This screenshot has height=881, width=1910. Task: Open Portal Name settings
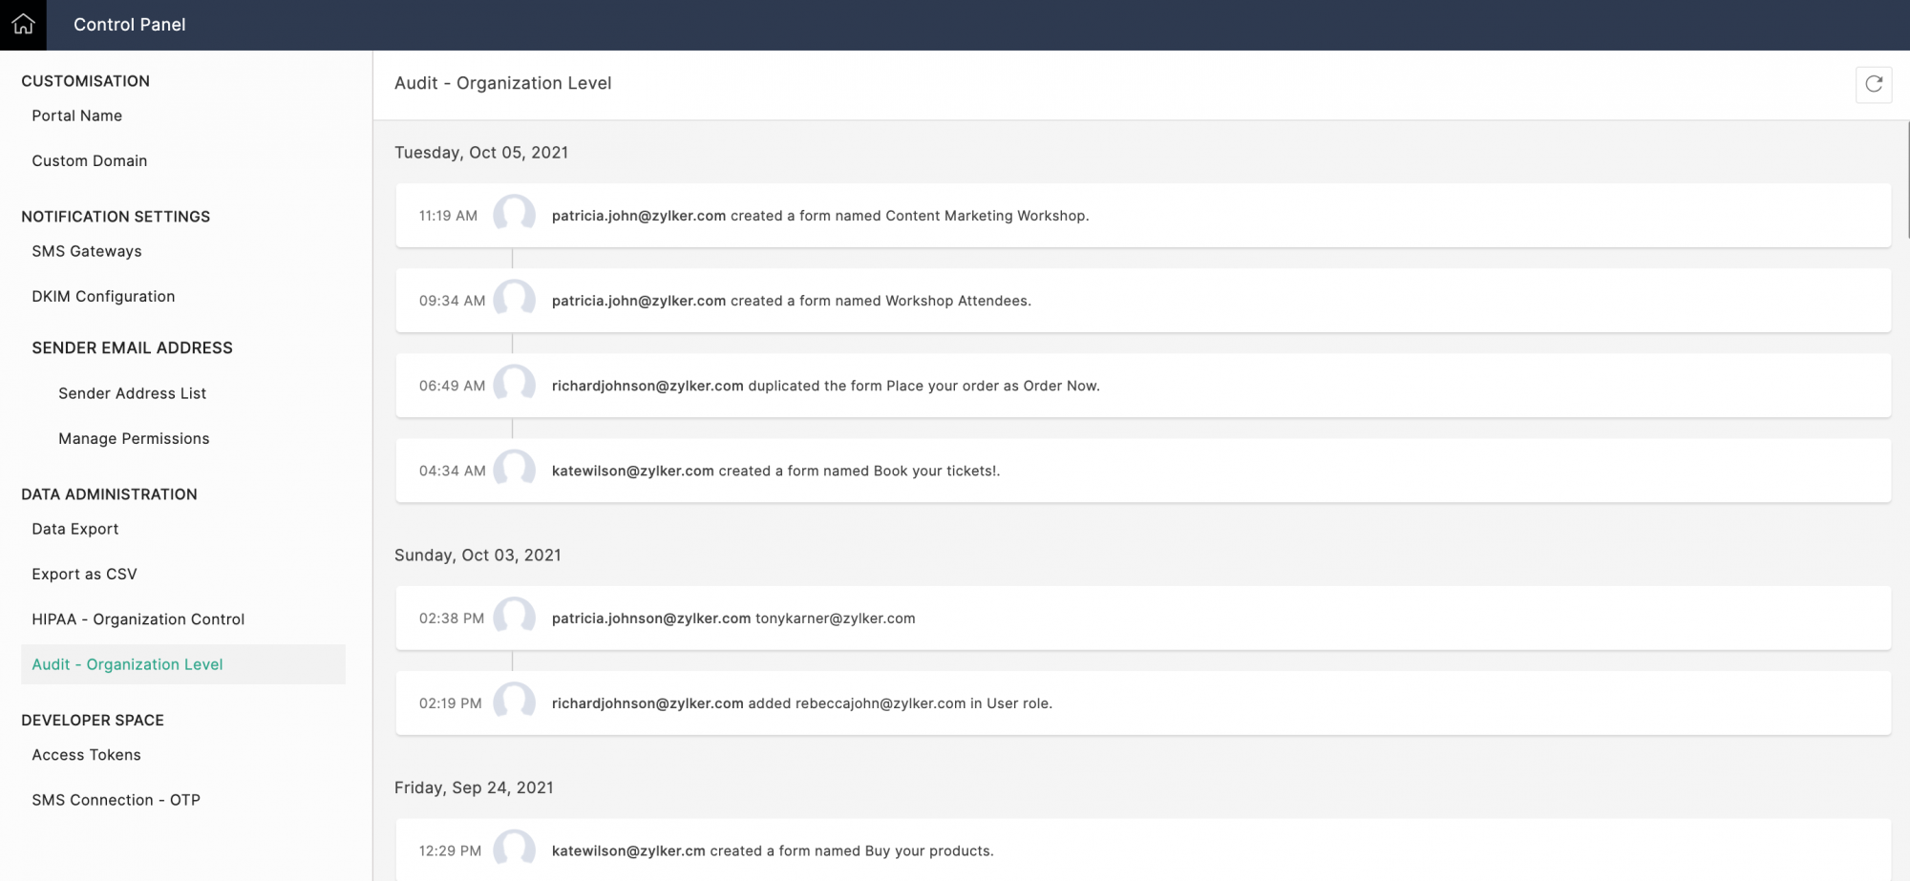(x=77, y=115)
